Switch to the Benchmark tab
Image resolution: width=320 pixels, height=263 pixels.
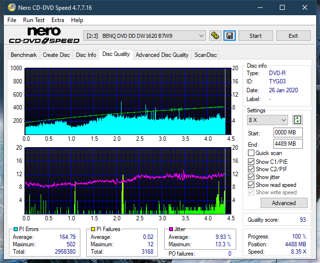(24, 55)
